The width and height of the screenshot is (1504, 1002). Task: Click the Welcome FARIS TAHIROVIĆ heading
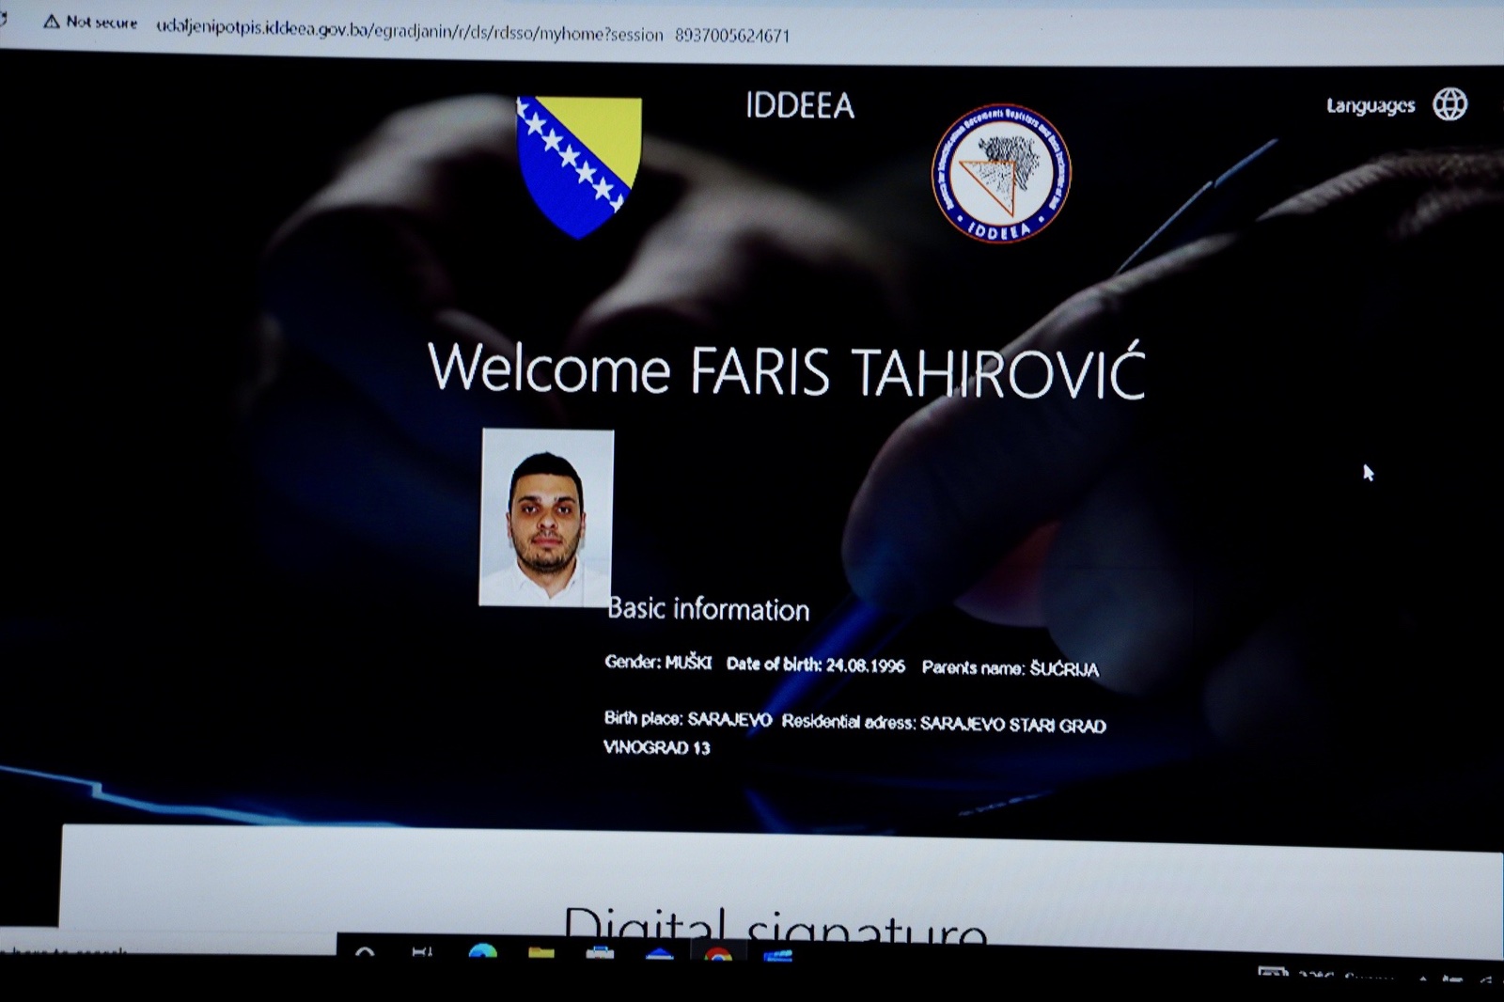point(787,369)
